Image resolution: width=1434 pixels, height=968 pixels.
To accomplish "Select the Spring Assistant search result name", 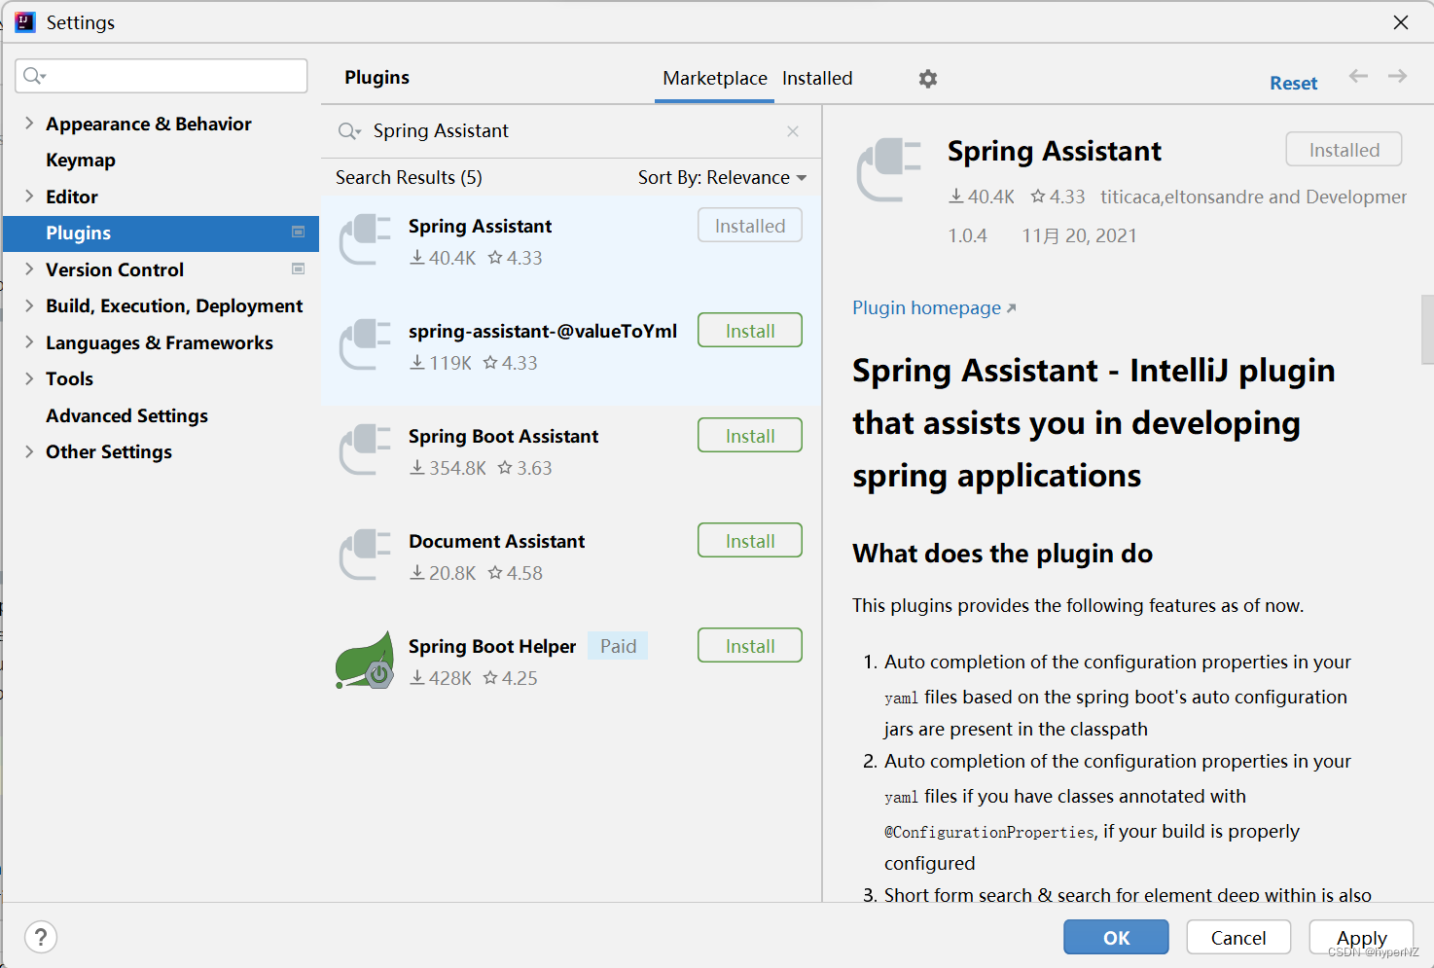I will 480,226.
